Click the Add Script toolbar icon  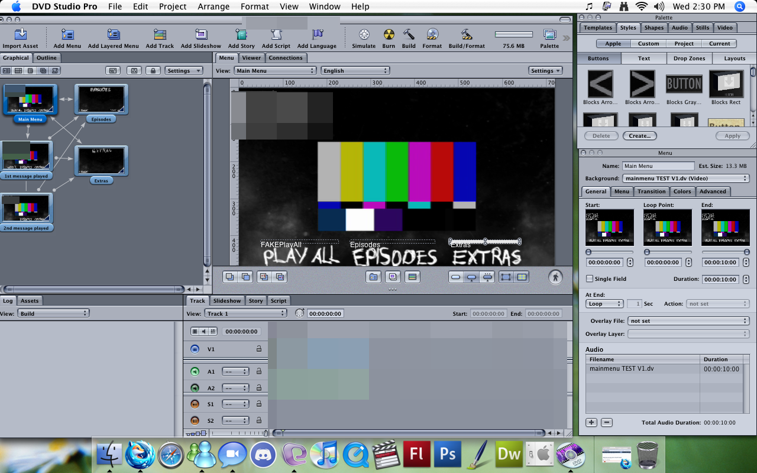(x=276, y=34)
